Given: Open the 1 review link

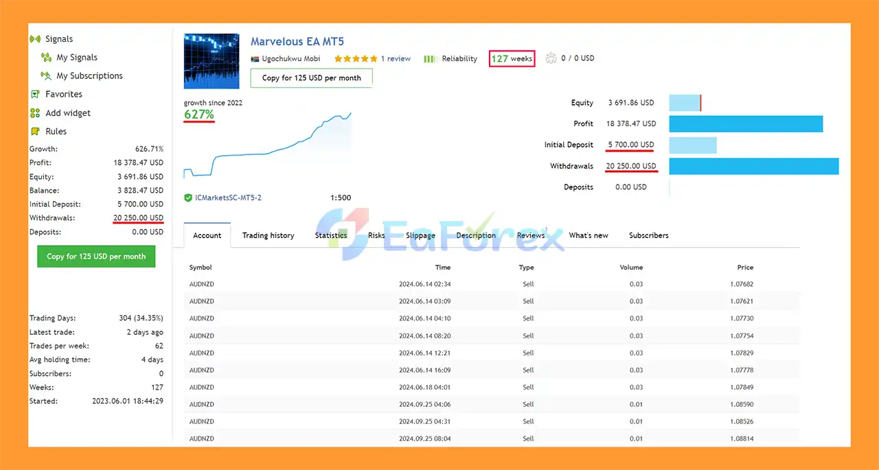Looking at the screenshot, I should 396,59.
